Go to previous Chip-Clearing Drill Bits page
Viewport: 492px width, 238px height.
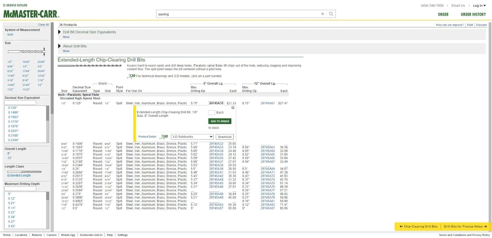pos(419,226)
